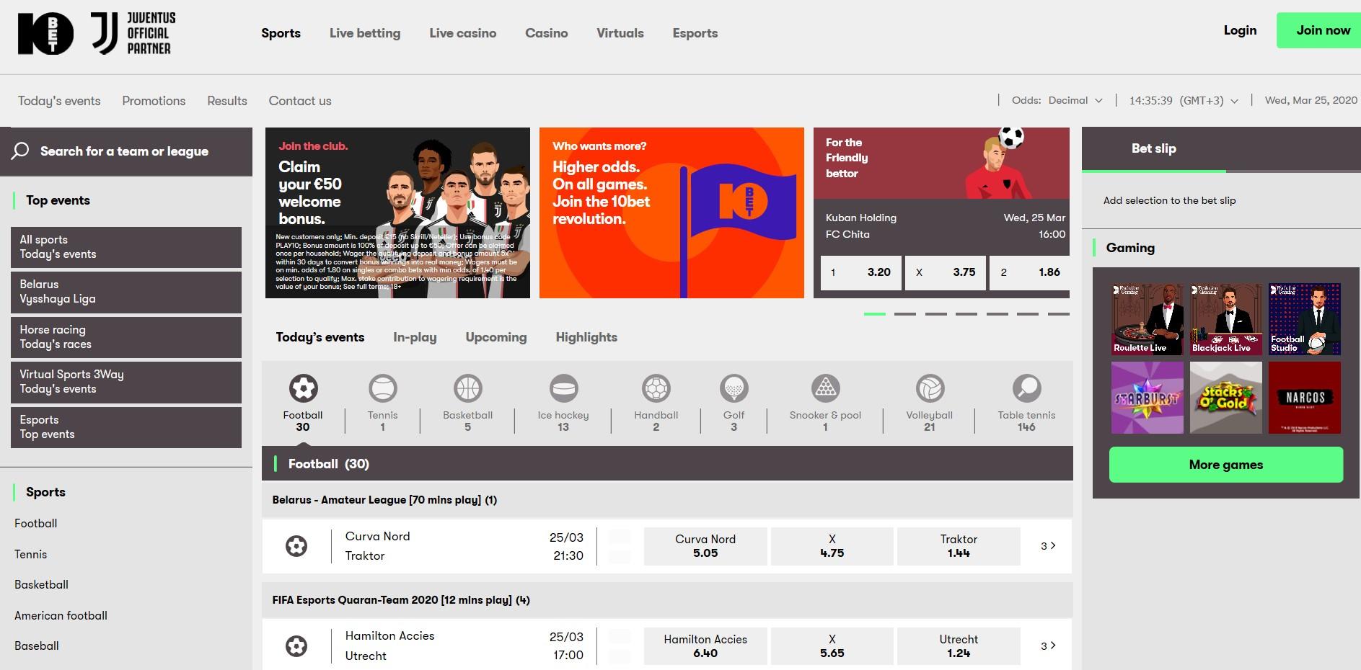Filter events by the Golf icon
This screenshot has width=1361, height=670.
pyautogui.click(x=734, y=389)
